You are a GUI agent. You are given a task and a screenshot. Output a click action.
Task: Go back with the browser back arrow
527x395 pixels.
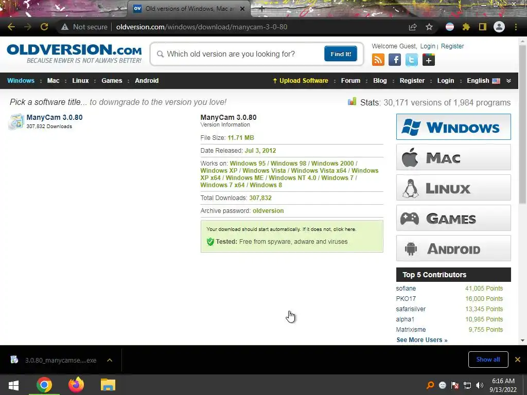pos(11,27)
